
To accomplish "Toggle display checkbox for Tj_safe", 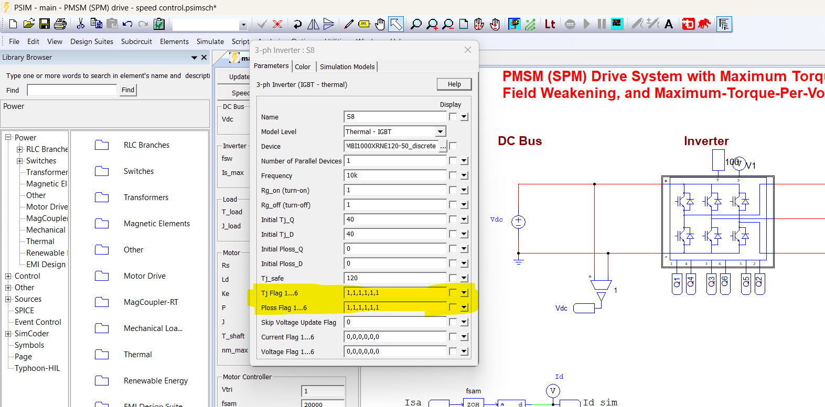I will pos(453,278).
